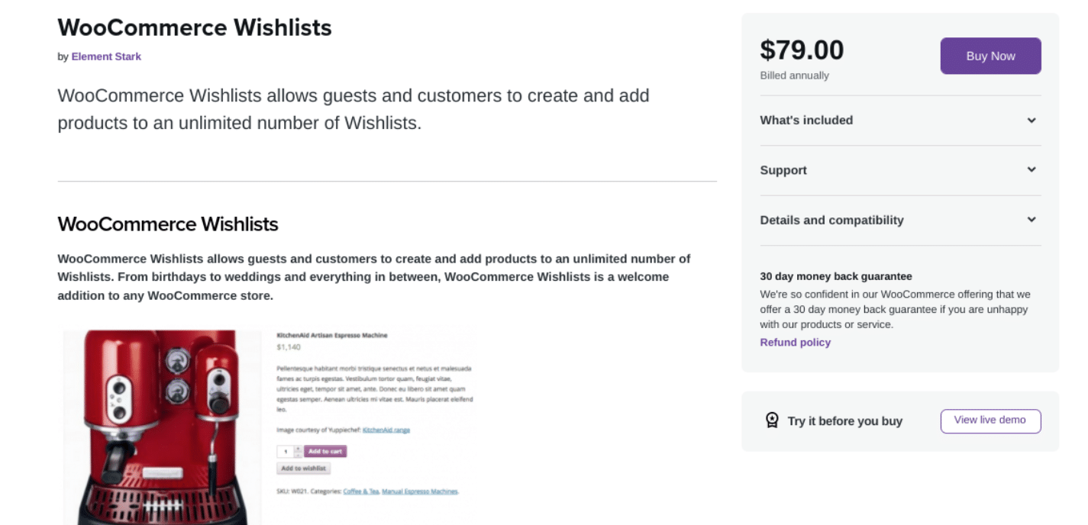Click the View live demo button

pyautogui.click(x=990, y=420)
